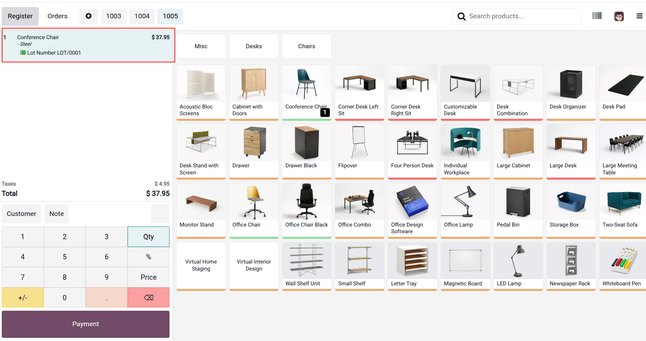Add Corner Desk Left Sit
The height and width of the screenshot is (341, 646).
tap(359, 93)
